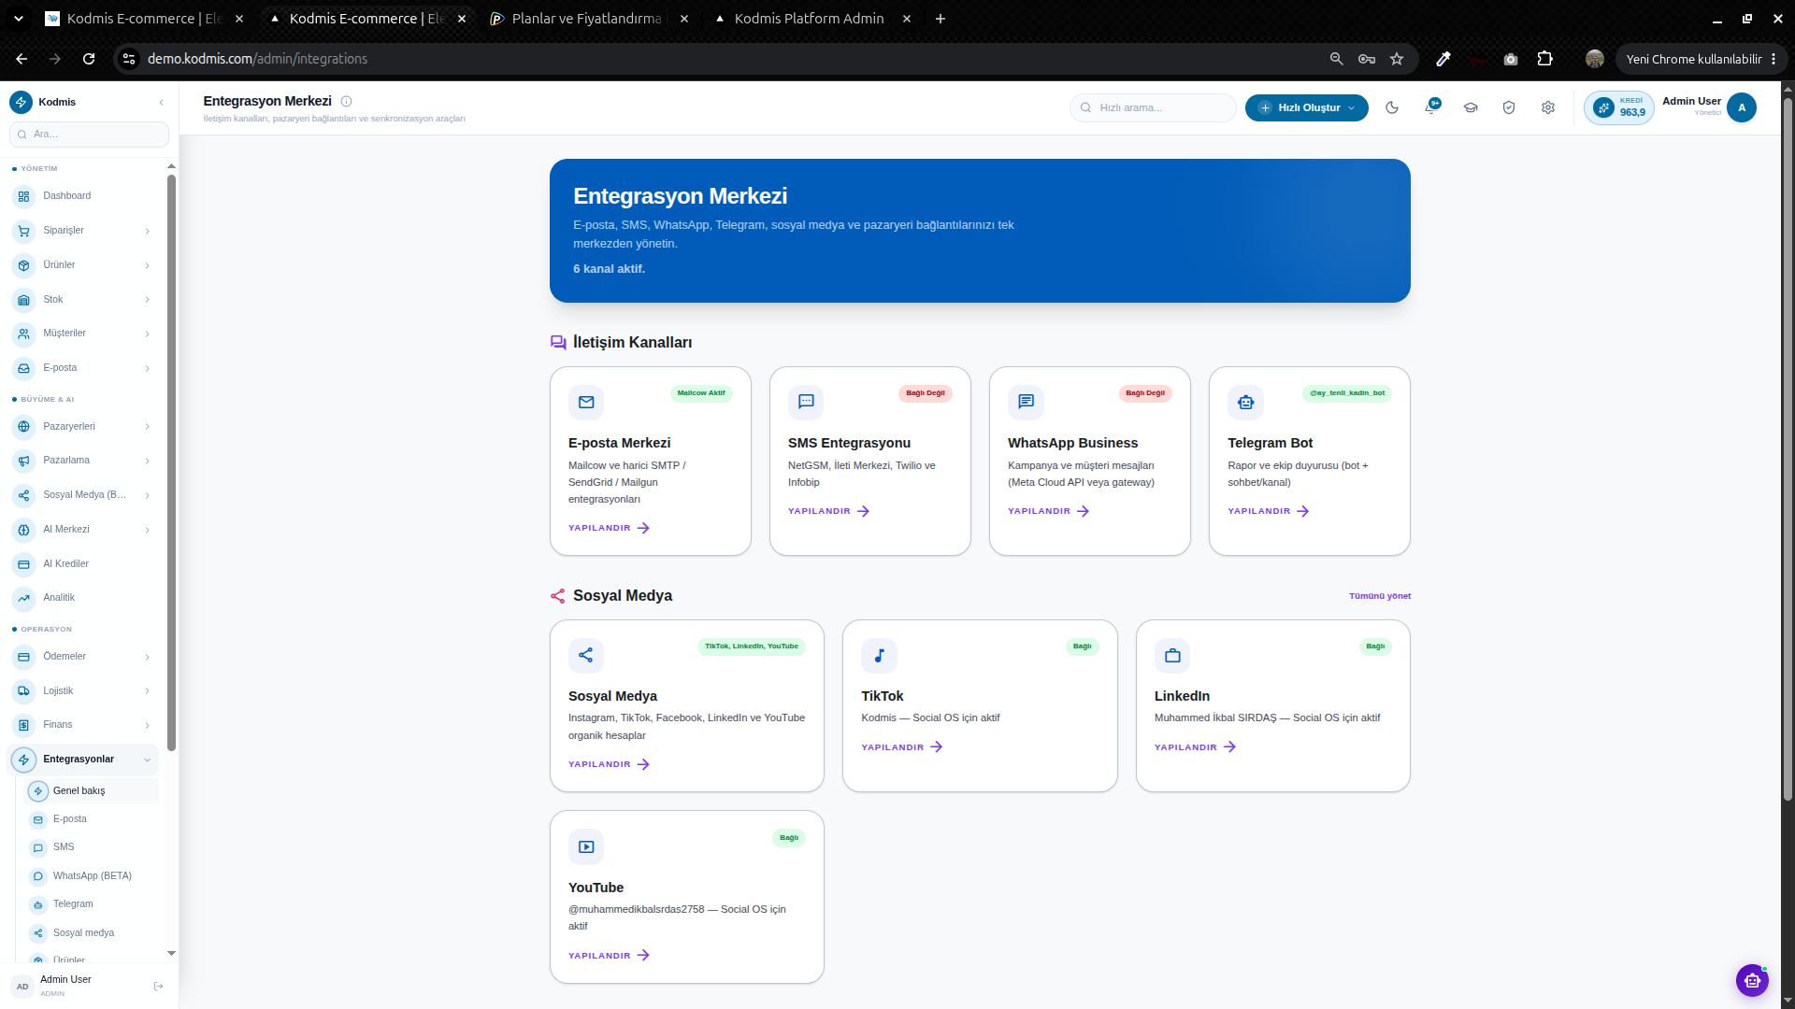Screen dimensions: 1795x1009
Task: Click Yapılandır on the Telegram Bot card
Action: (x=1268, y=511)
